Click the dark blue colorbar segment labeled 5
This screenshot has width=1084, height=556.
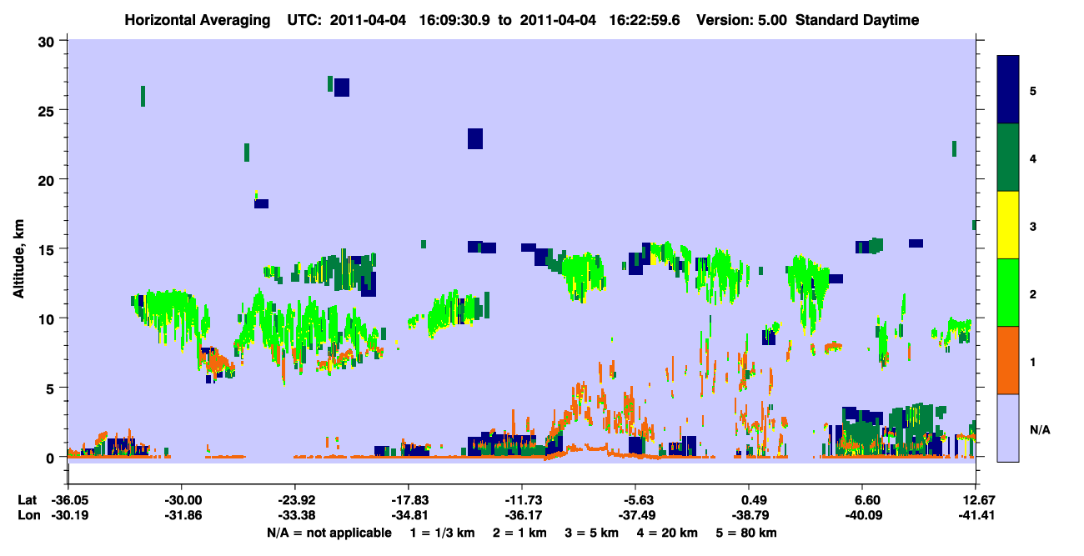pyautogui.click(x=1008, y=90)
